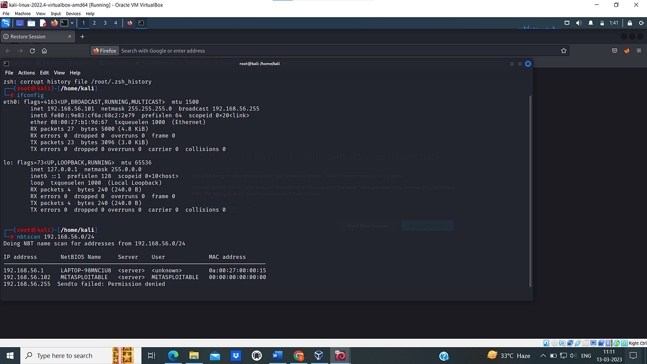Click the Restore Session button on the page
This screenshot has height=364, width=647.
(427, 225)
